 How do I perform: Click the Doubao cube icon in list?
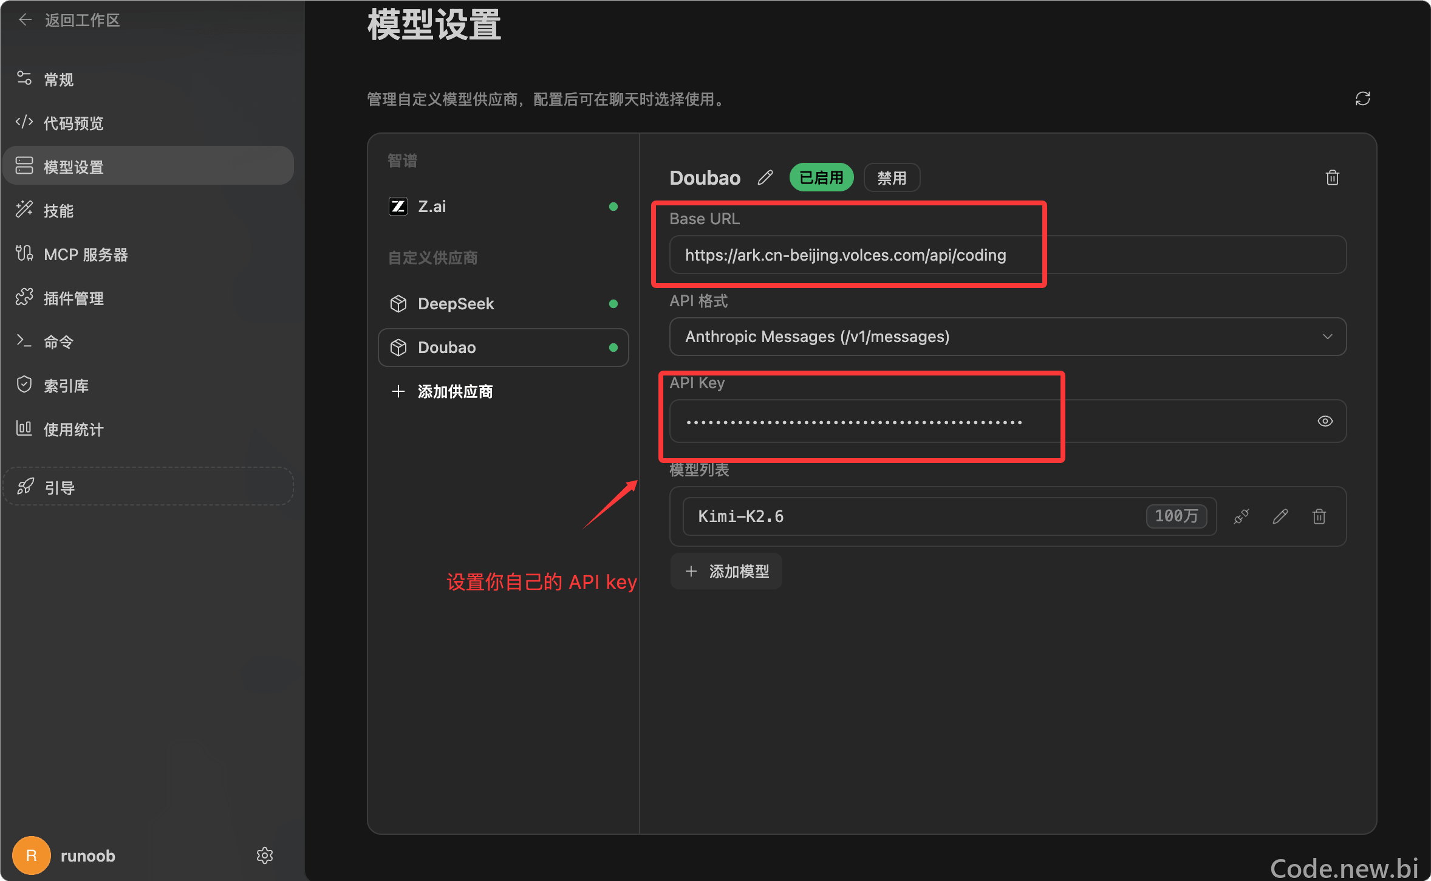pos(398,348)
